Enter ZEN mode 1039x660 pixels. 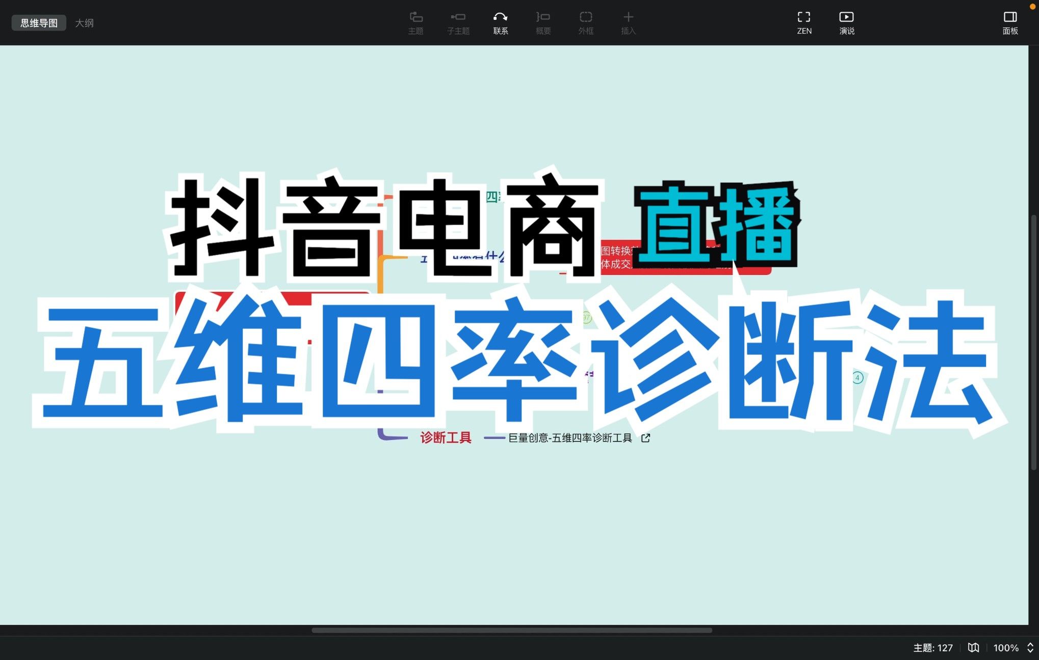click(x=804, y=23)
